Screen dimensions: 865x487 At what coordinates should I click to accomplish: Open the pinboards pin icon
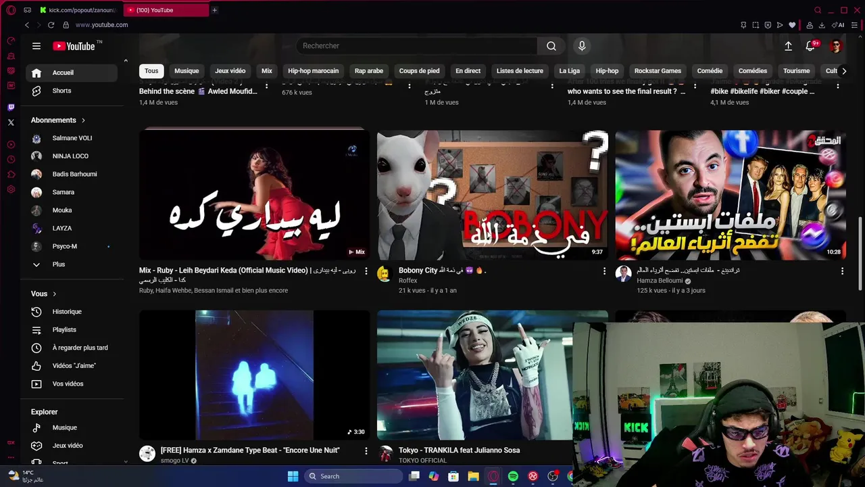(743, 25)
